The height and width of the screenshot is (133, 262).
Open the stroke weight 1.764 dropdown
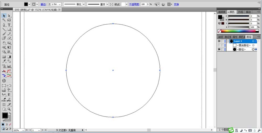point(60,4)
